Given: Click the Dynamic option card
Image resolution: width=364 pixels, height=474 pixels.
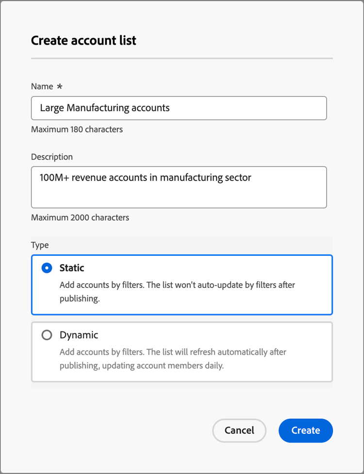Looking at the screenshot, I should tap(182, 351).
